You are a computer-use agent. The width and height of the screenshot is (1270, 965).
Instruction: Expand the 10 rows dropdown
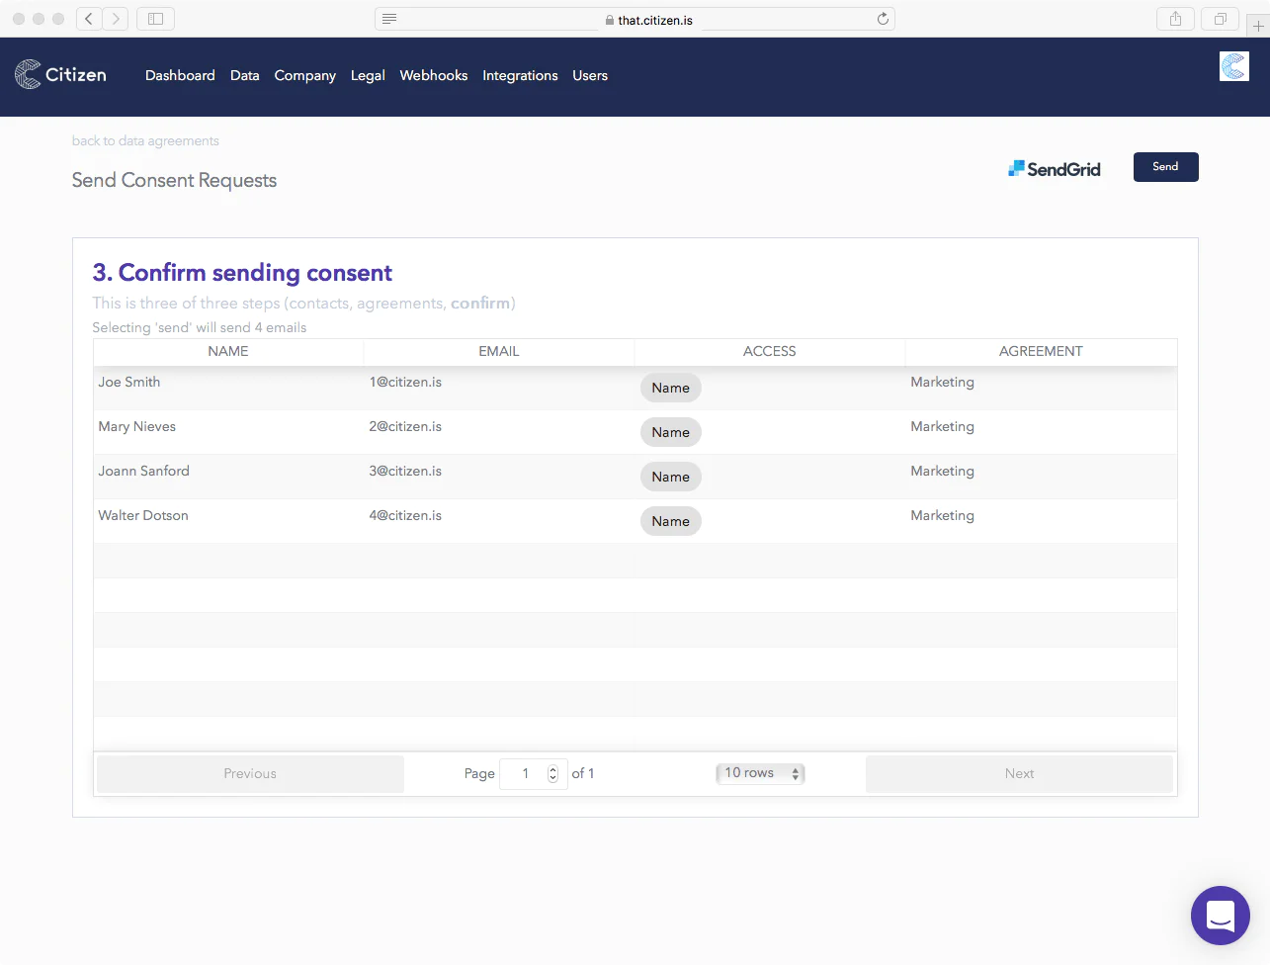(760, 773)
